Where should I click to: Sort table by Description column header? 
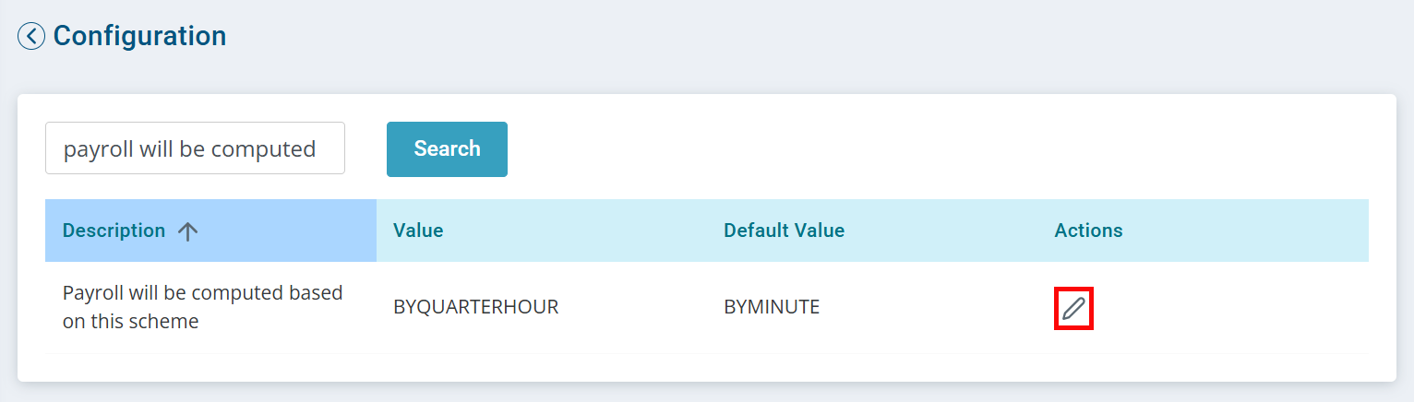pyautogui.click(x=114, y=231)
